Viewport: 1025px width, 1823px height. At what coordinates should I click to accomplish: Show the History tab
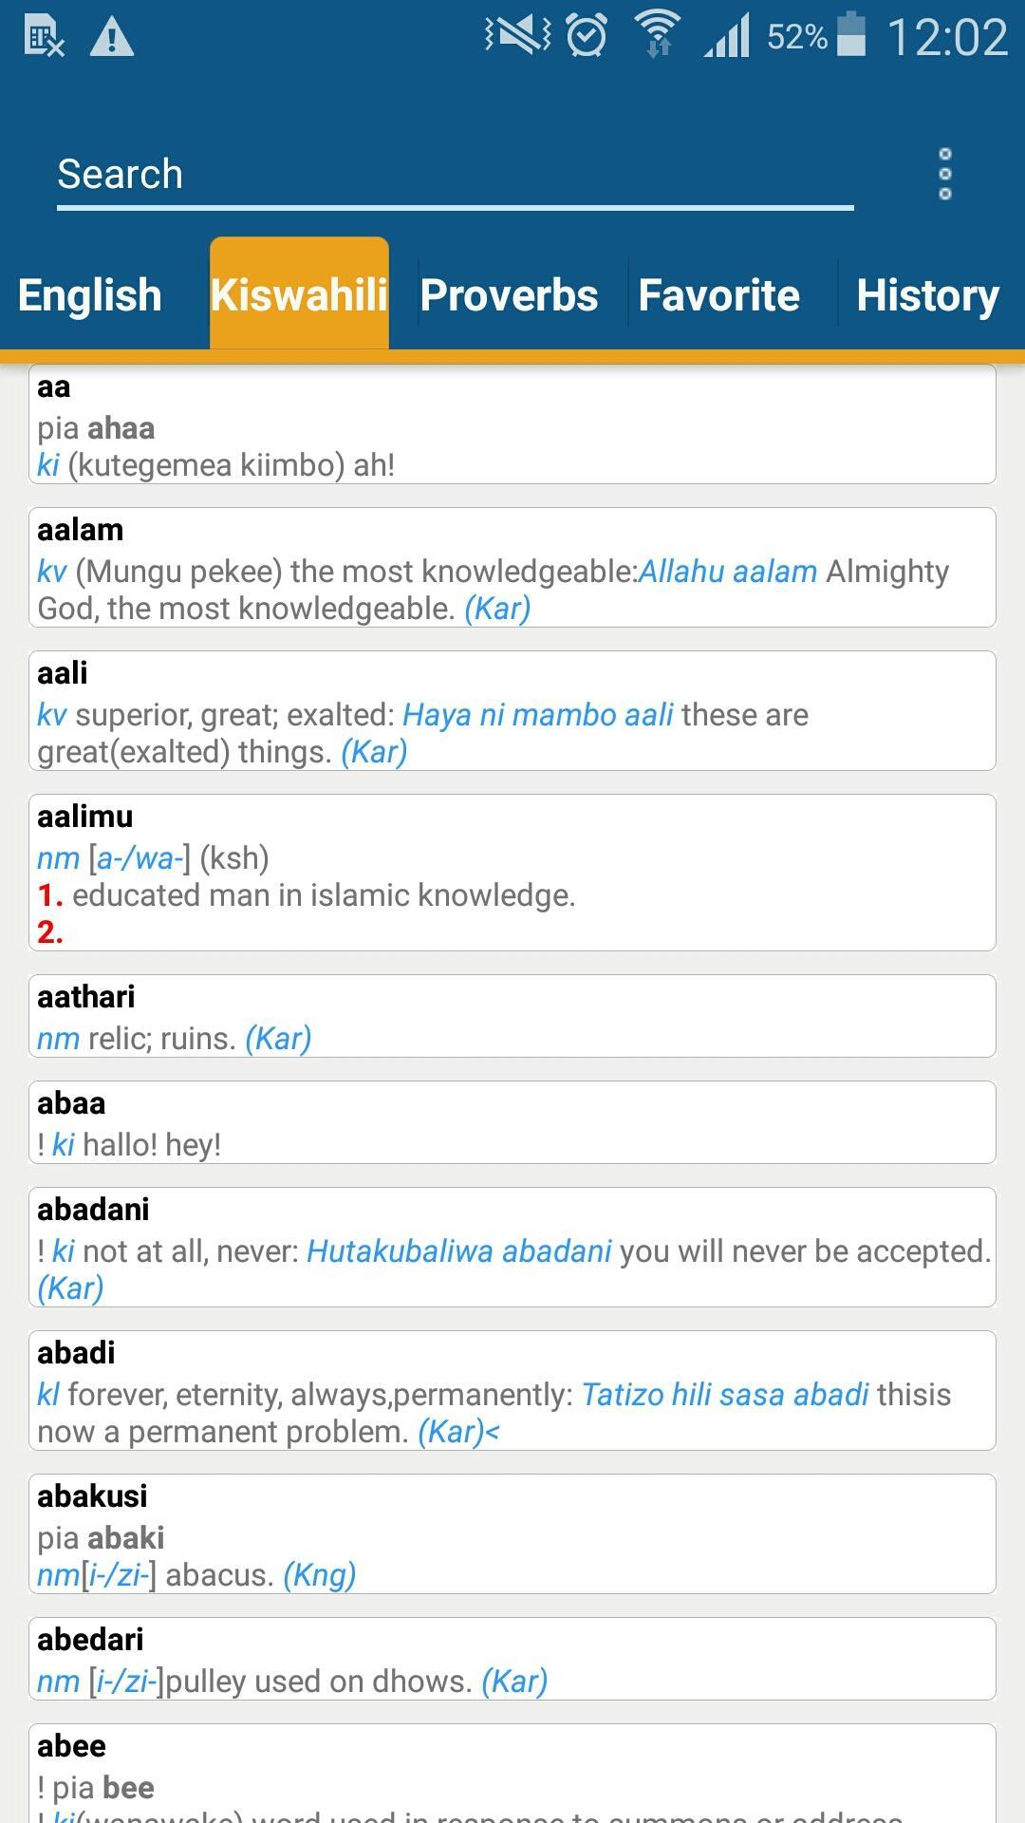click(x=927, y=294)
